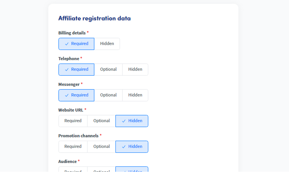Choose Optional for Telephone field
Viewport: 289px width, 172px height.
(108, 70)
